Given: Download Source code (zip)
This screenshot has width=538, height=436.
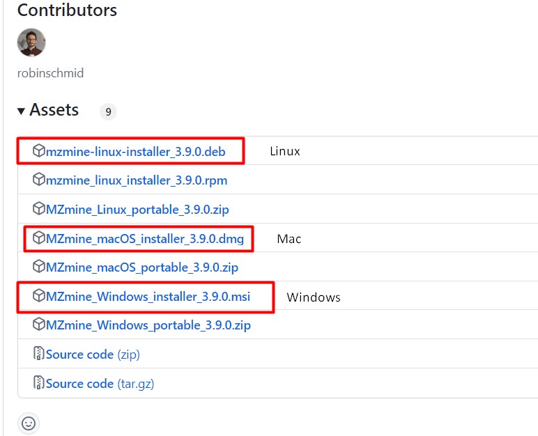Looking at the screenshot, I should (93, 354).
